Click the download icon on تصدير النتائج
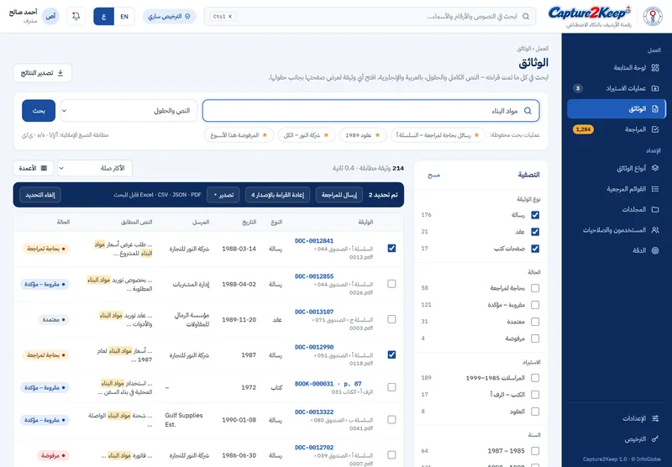The image size is (672, 467). click(60, 73)
